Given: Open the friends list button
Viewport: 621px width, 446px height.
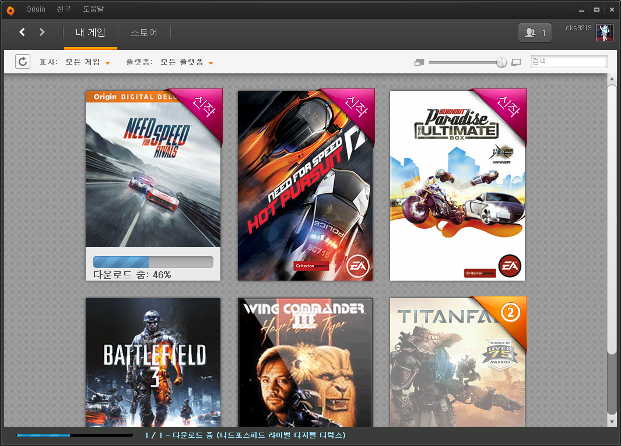Looking at the screenshot, I should click(x=535, y=33).
